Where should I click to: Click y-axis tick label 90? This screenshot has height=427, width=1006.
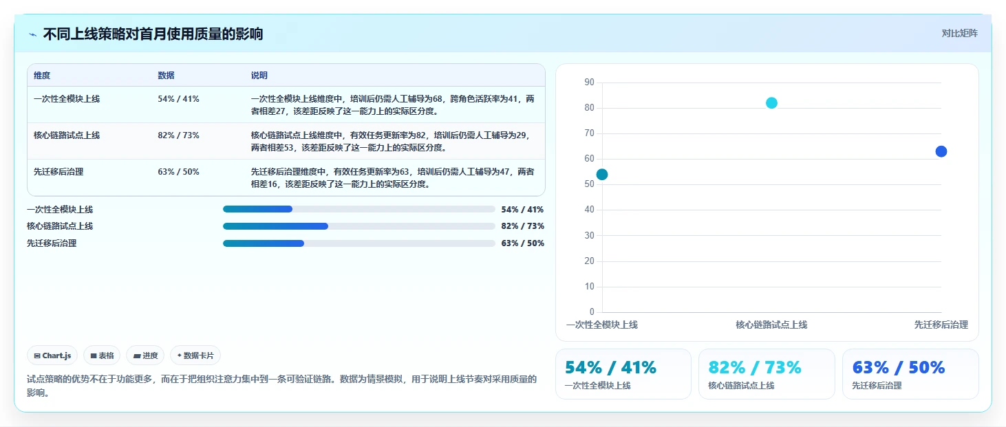pyautogui.click(x=589, y=83)
